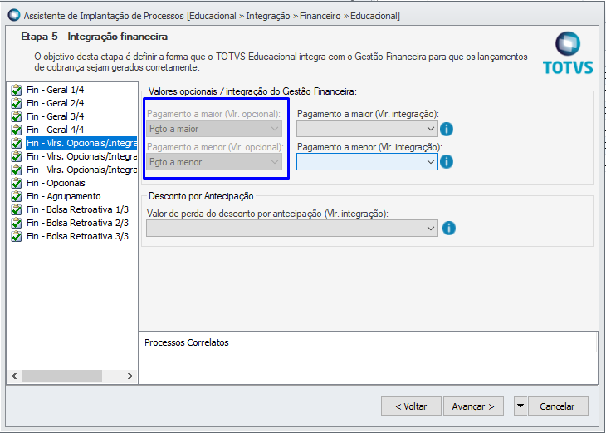Click the Etapa 5 - Integração financeira heading
This screenshot has height=433, width=606.
tap(95, 37)
